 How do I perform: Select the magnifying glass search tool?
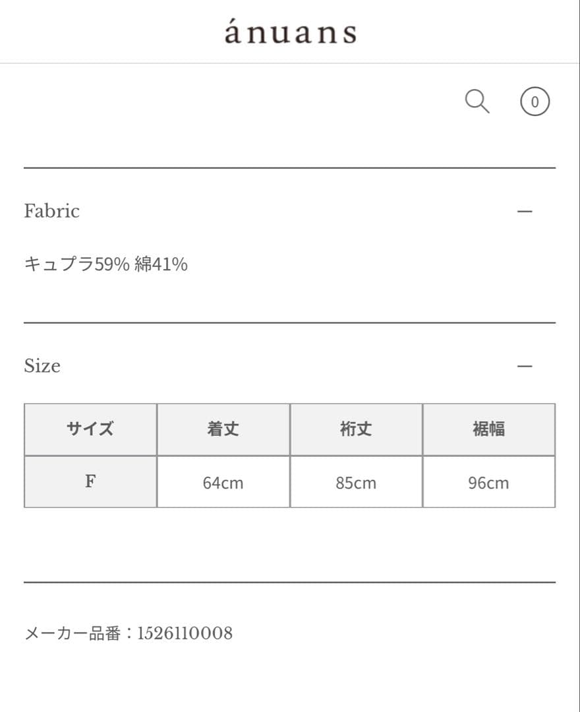[477, 101]
